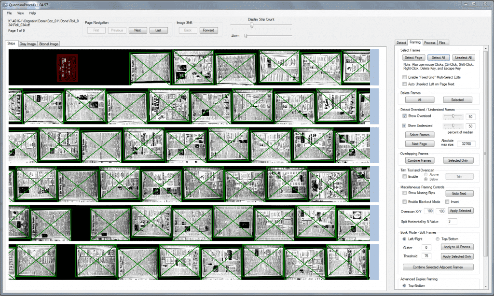Open the Files tab
494x296 pixels.
pyautogui.click(x=442, y=42)
